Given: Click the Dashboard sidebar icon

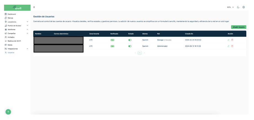Looking at the screenshot, I should [x=6, y=14].
